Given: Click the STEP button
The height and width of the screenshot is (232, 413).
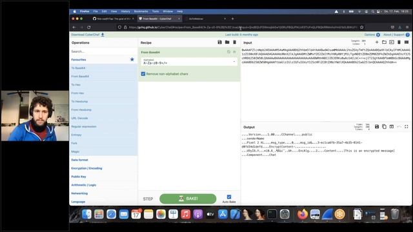Looking at the screenshot, I should click(148, 199).
